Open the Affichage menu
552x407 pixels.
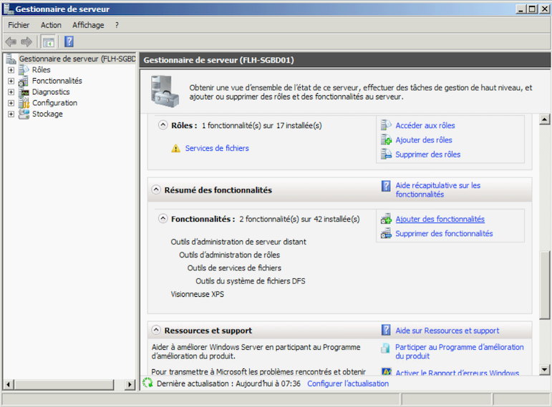pos(88,25)
